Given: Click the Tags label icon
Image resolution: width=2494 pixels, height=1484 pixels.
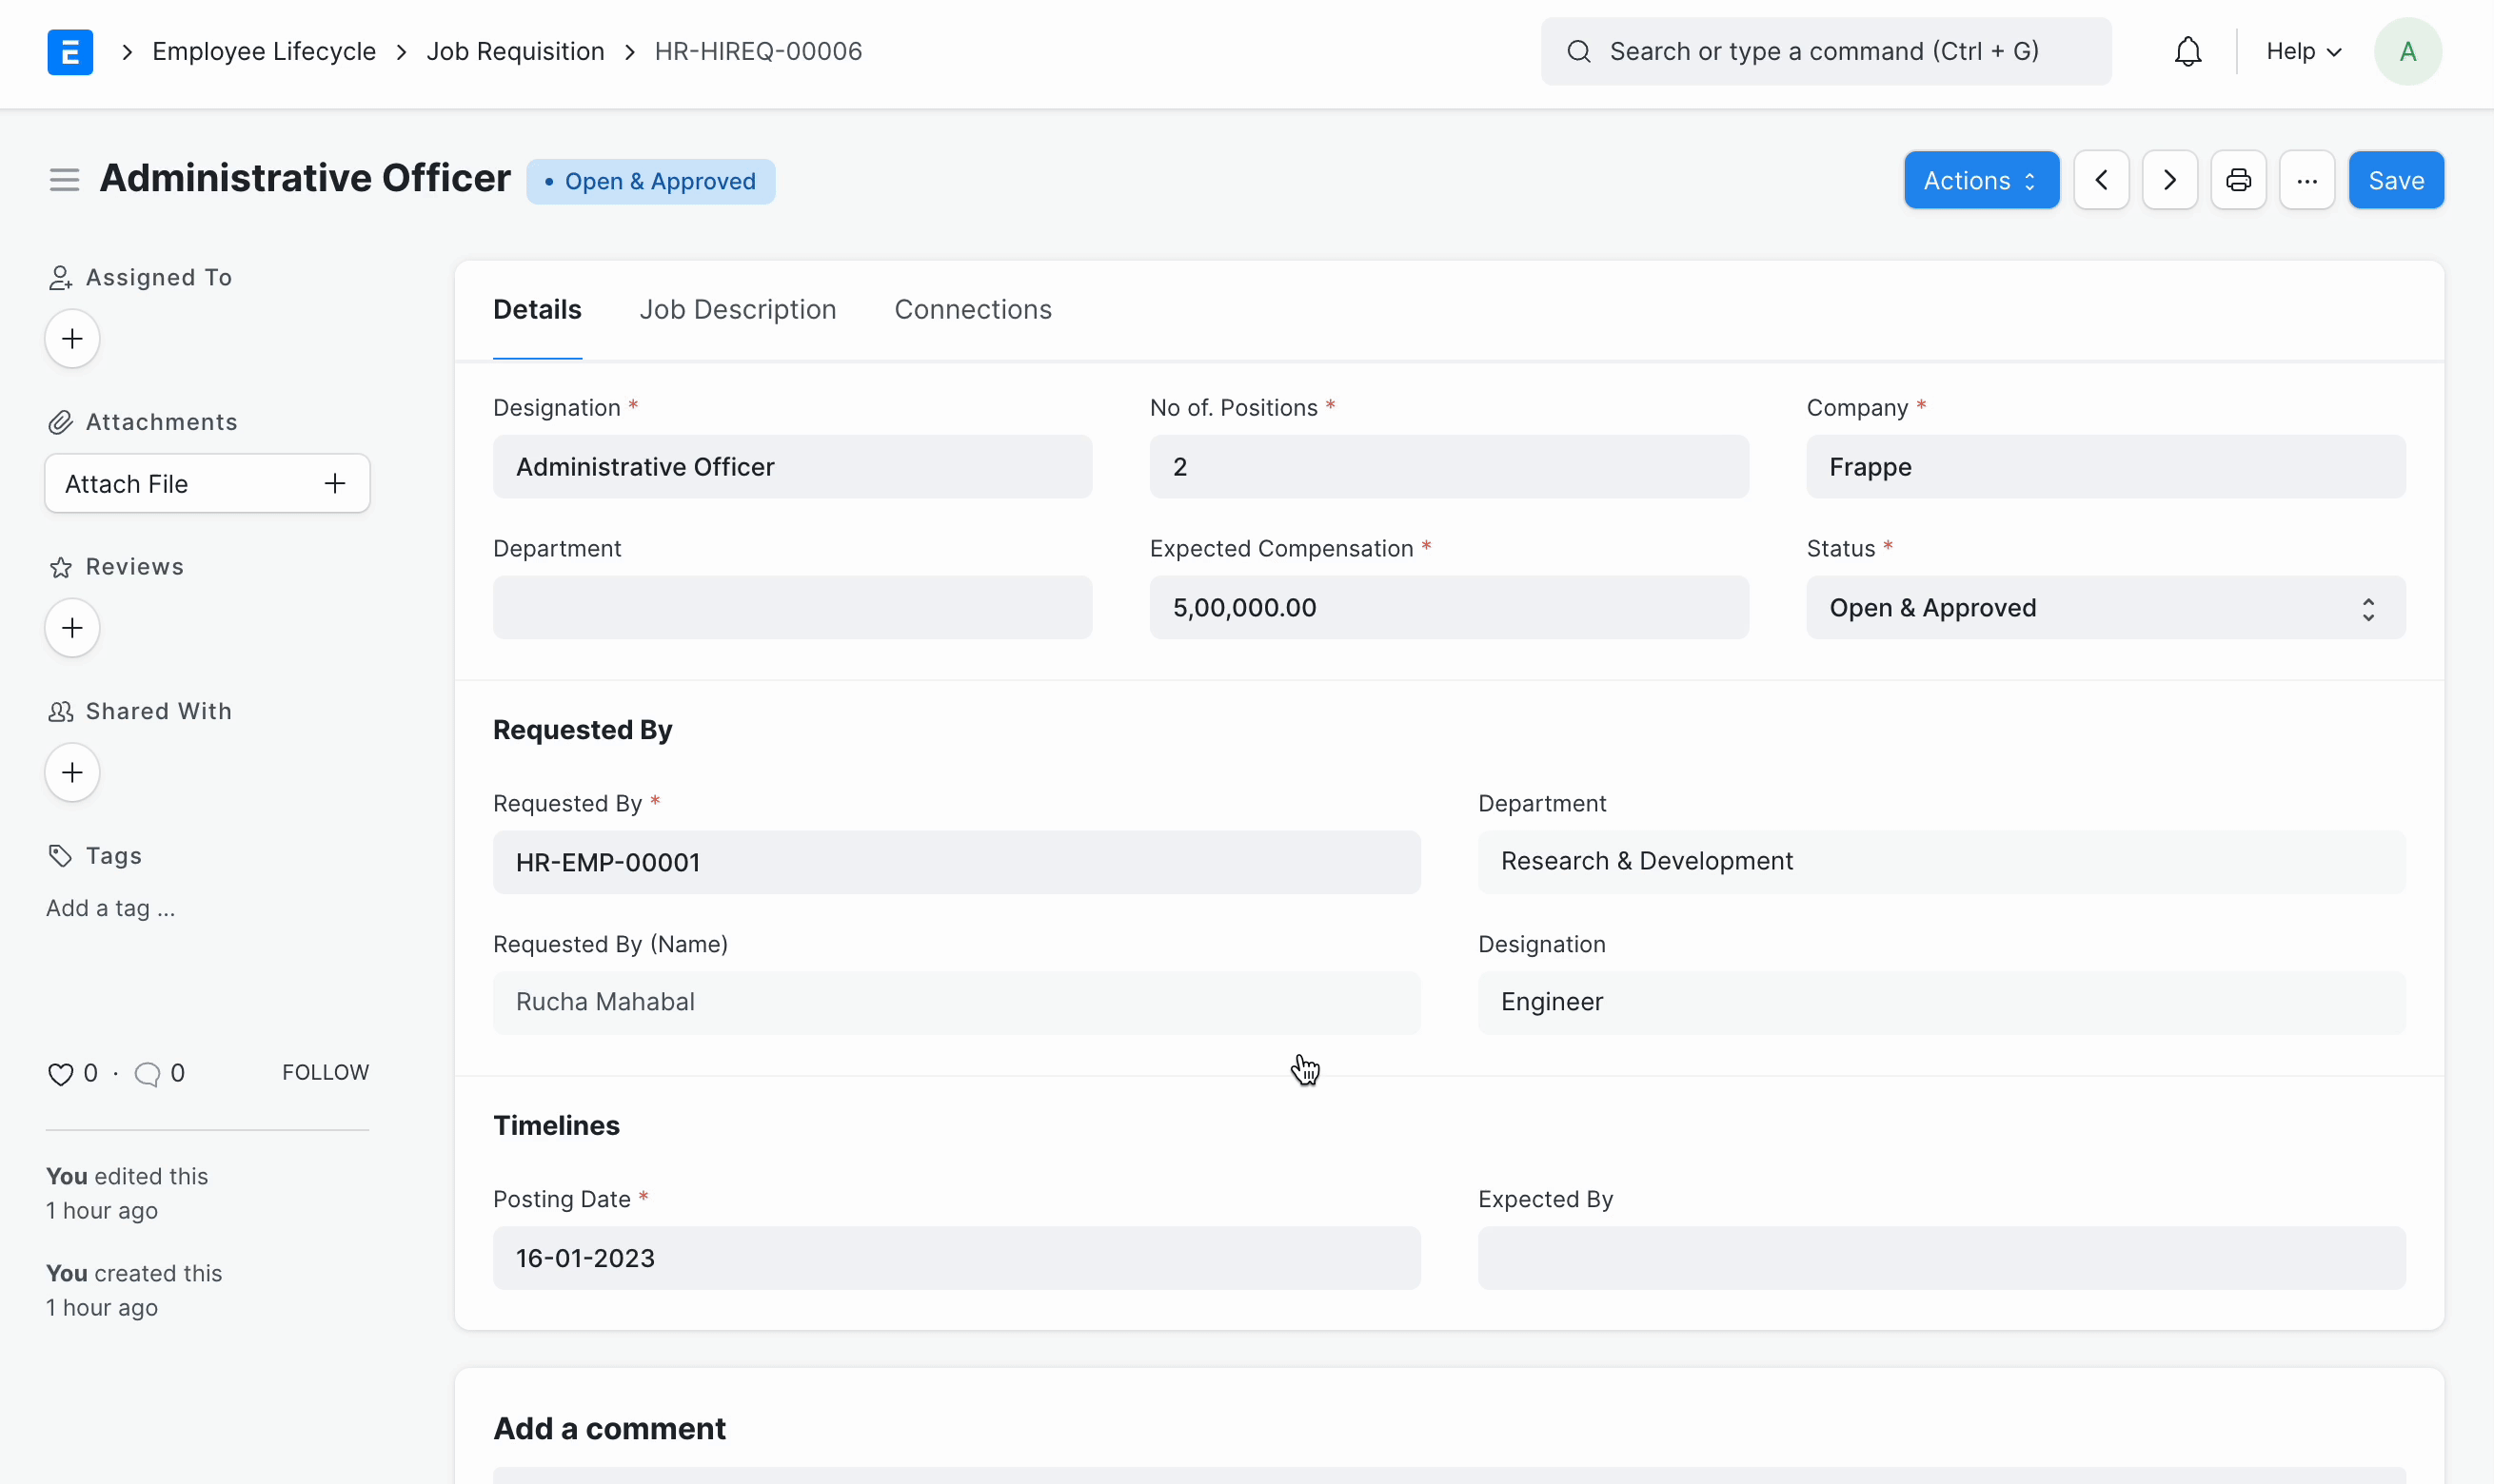Looking at the screenshot, I should (60, 855).
